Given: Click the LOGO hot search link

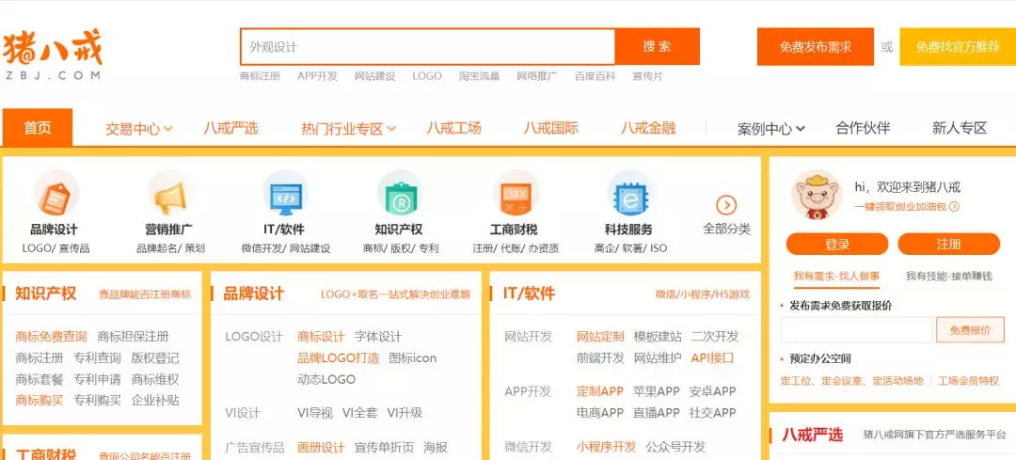Looking at the screenshot, I should 427,76.
